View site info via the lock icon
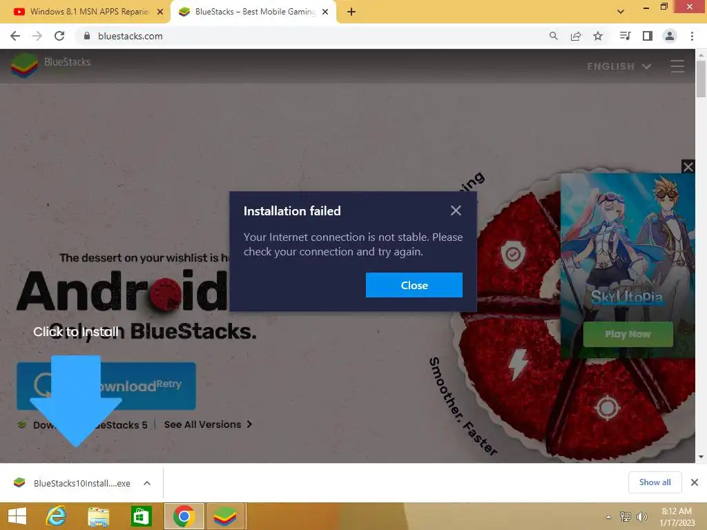 click(x=87, y=36)
